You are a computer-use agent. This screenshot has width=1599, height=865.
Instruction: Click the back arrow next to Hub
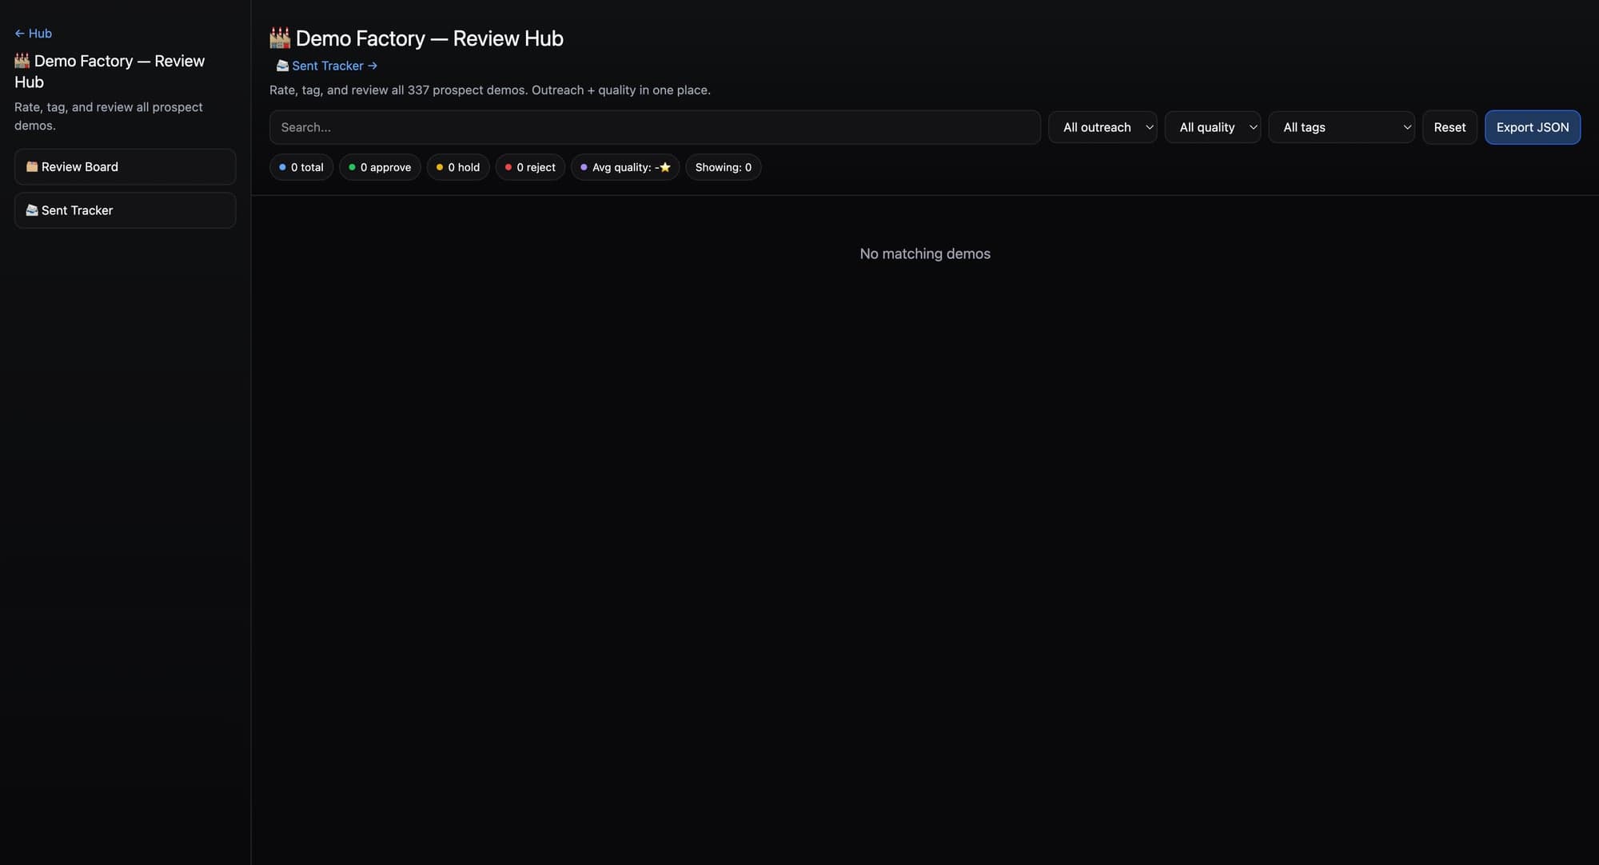18,34
